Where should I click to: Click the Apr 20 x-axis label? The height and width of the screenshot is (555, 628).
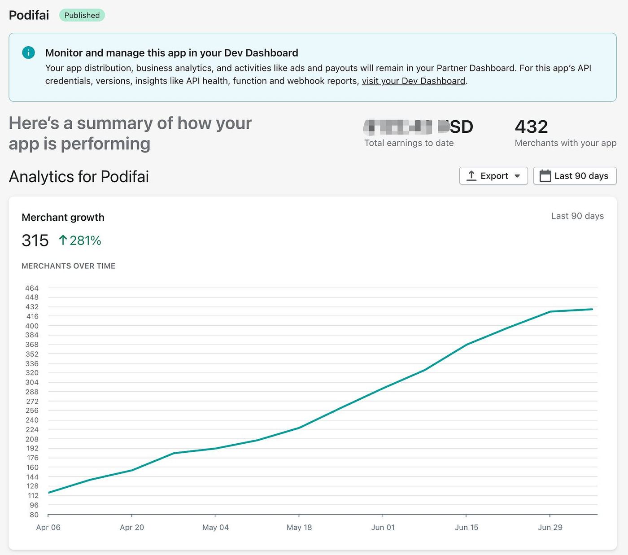132,527
